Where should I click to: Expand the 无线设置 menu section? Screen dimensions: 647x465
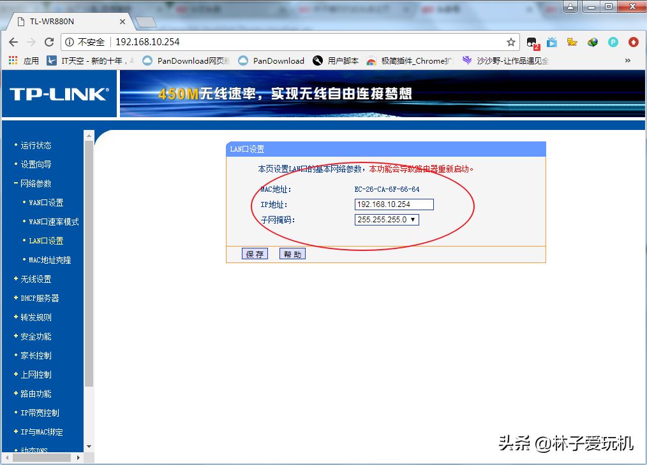point(36,279)
